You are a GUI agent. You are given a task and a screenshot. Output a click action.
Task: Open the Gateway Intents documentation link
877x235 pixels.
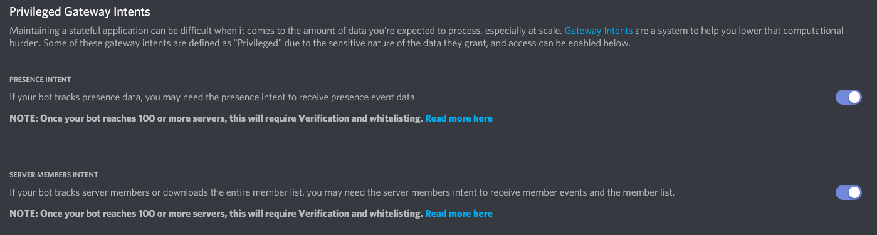(x=599, y=30)
